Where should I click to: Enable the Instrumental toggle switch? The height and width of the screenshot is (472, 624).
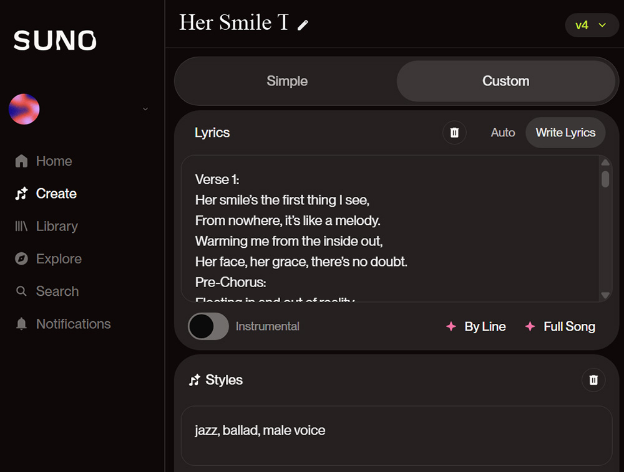pyautogui.click(x=208, y=326)
